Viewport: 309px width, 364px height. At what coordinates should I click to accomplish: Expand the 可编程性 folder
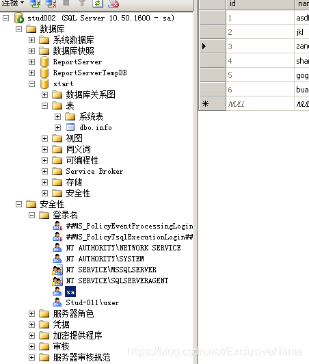click(44, 160)
